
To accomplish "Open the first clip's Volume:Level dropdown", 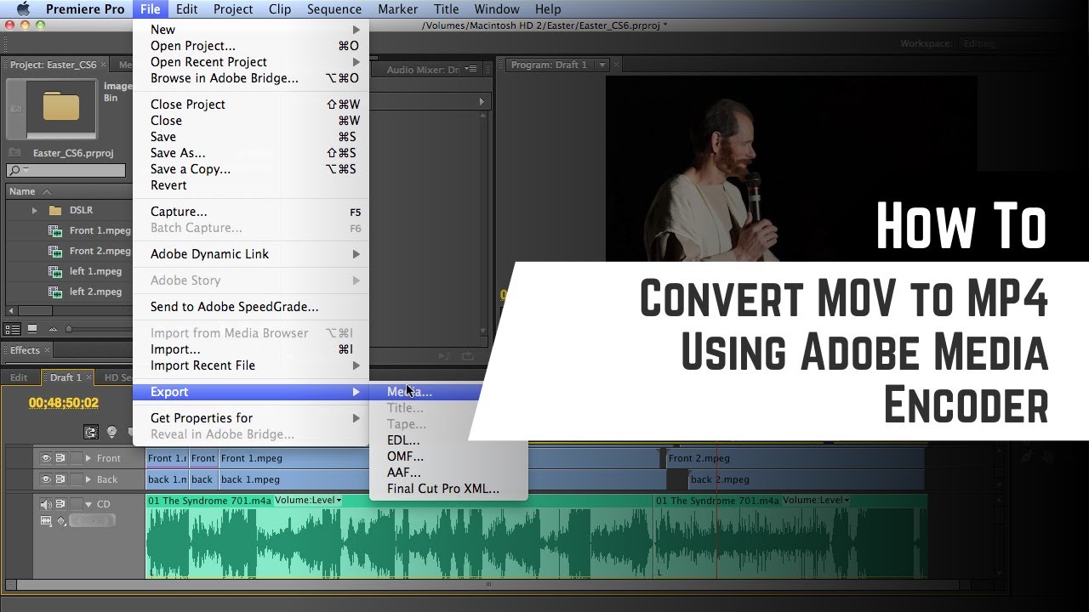I will 308,500.
